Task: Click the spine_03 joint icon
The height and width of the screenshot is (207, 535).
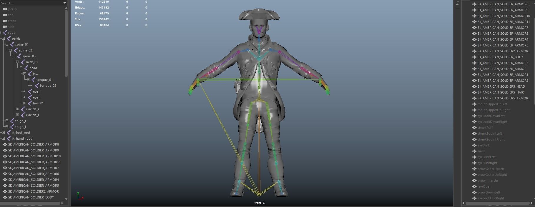Action: 19,56
